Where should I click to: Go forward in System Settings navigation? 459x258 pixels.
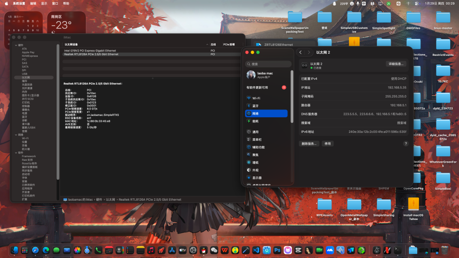[x=308, y=52]
